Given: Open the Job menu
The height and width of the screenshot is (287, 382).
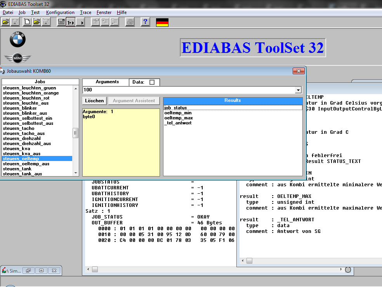Looking at the screenshot, I should pos(22,12).
